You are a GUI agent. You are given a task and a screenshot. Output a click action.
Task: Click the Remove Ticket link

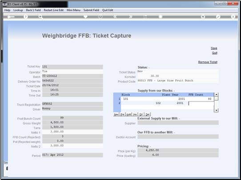pos(208,62)
